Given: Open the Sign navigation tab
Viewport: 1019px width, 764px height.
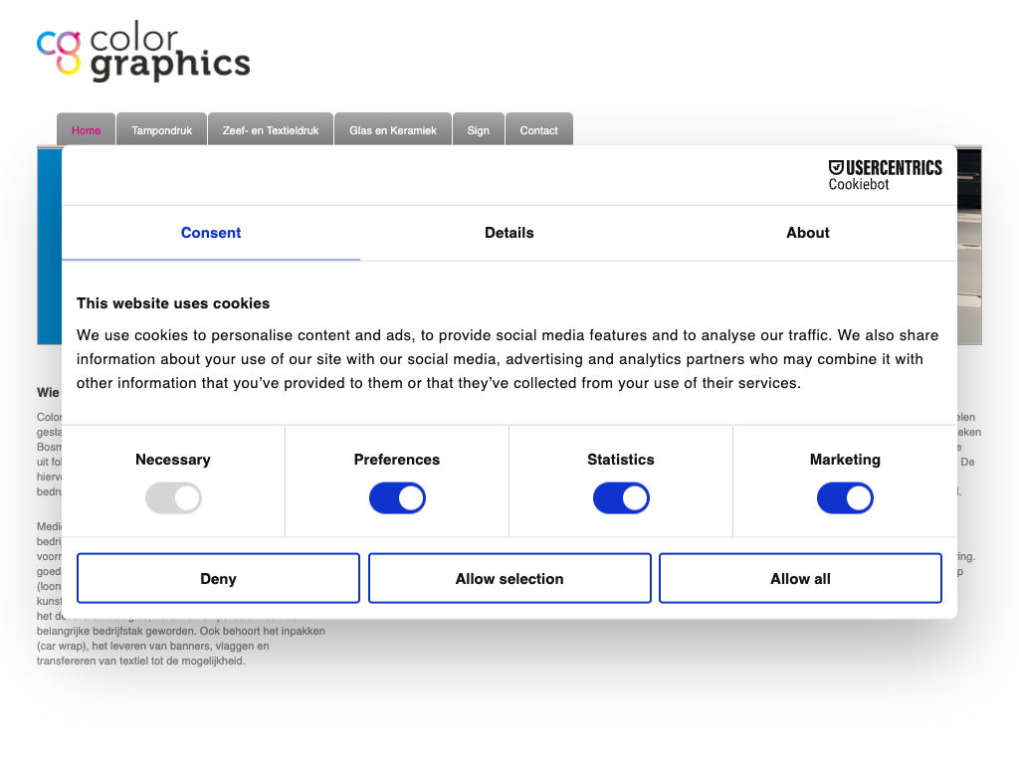Looking at the screenshot, I should [479, 129].
